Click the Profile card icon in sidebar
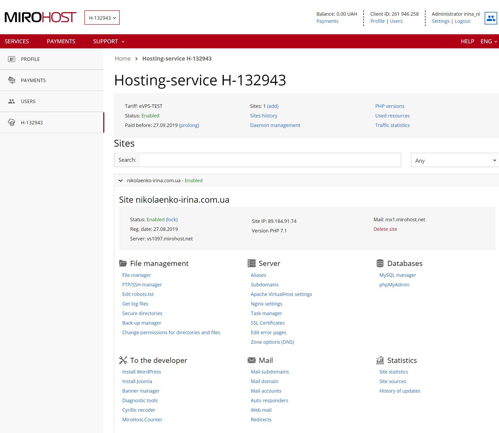The width and height of the screenshot is (499, 433). point(11,59)
